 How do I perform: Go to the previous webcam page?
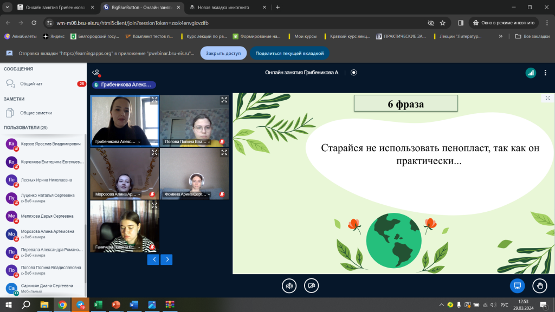pyautogui.click(x=153, y=259)
